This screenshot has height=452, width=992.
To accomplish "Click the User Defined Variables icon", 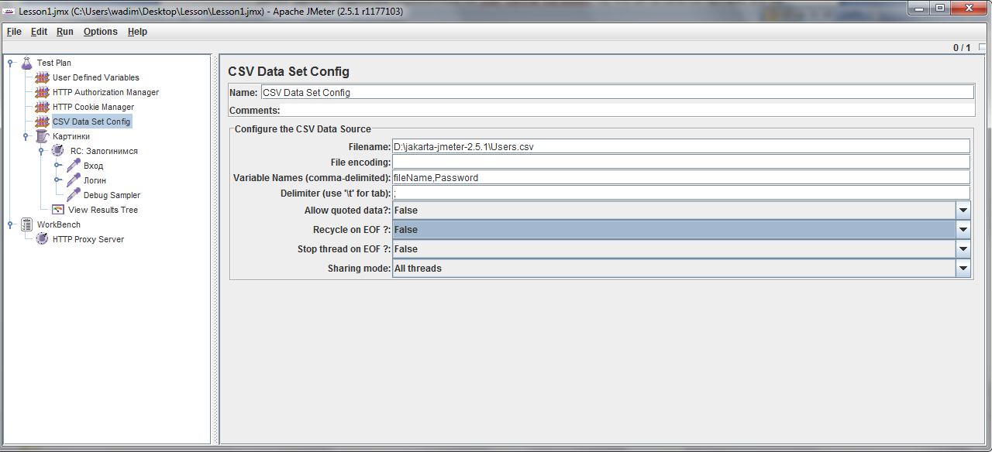I will [42, 77].
